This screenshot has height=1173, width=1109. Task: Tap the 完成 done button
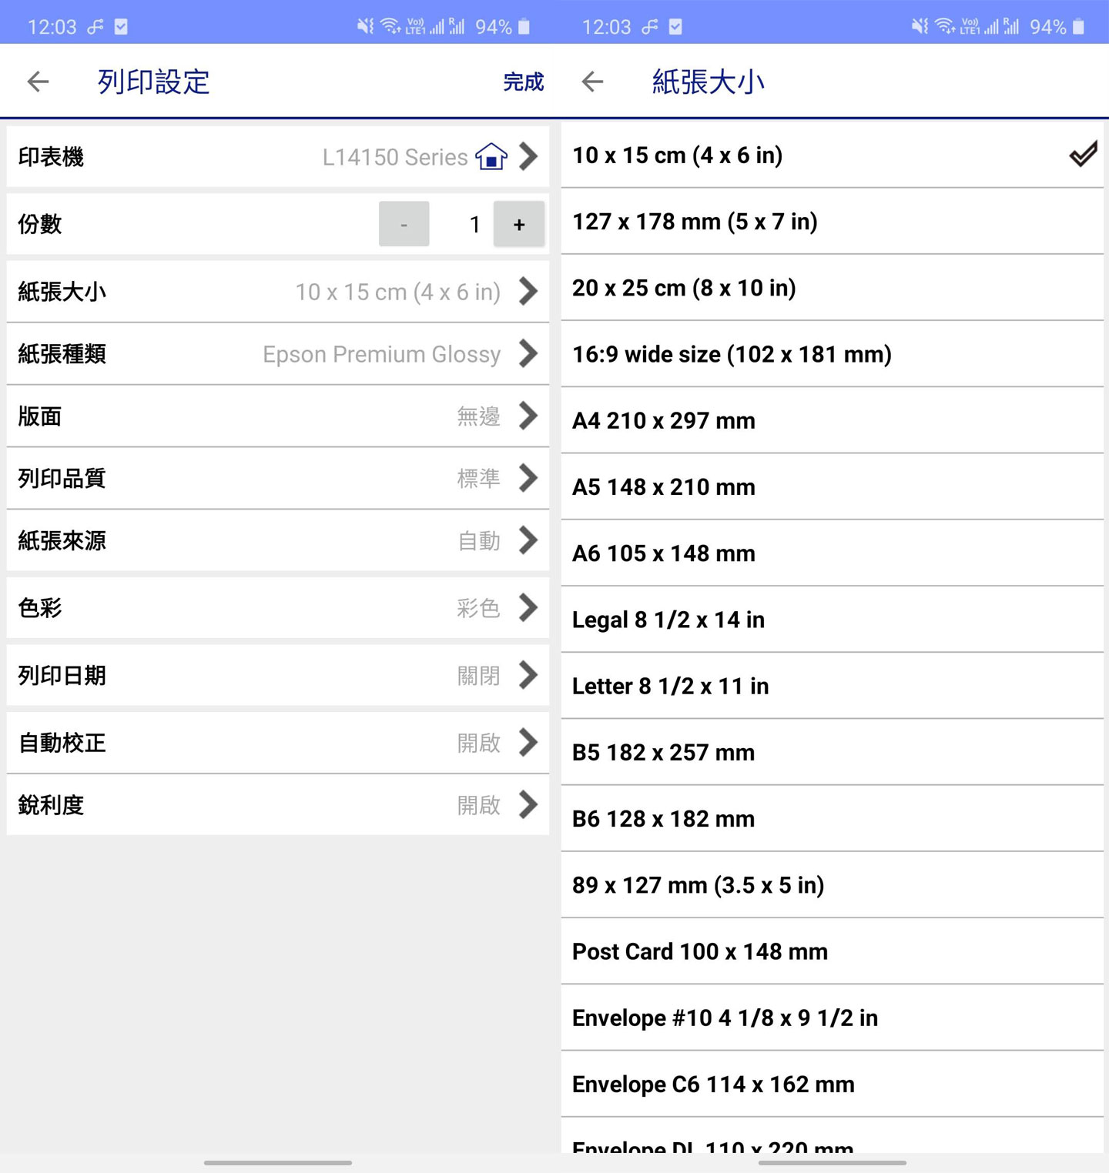pos(523,81)
